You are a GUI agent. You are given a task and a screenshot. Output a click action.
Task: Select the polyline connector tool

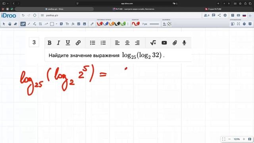(x=35, y=24)
